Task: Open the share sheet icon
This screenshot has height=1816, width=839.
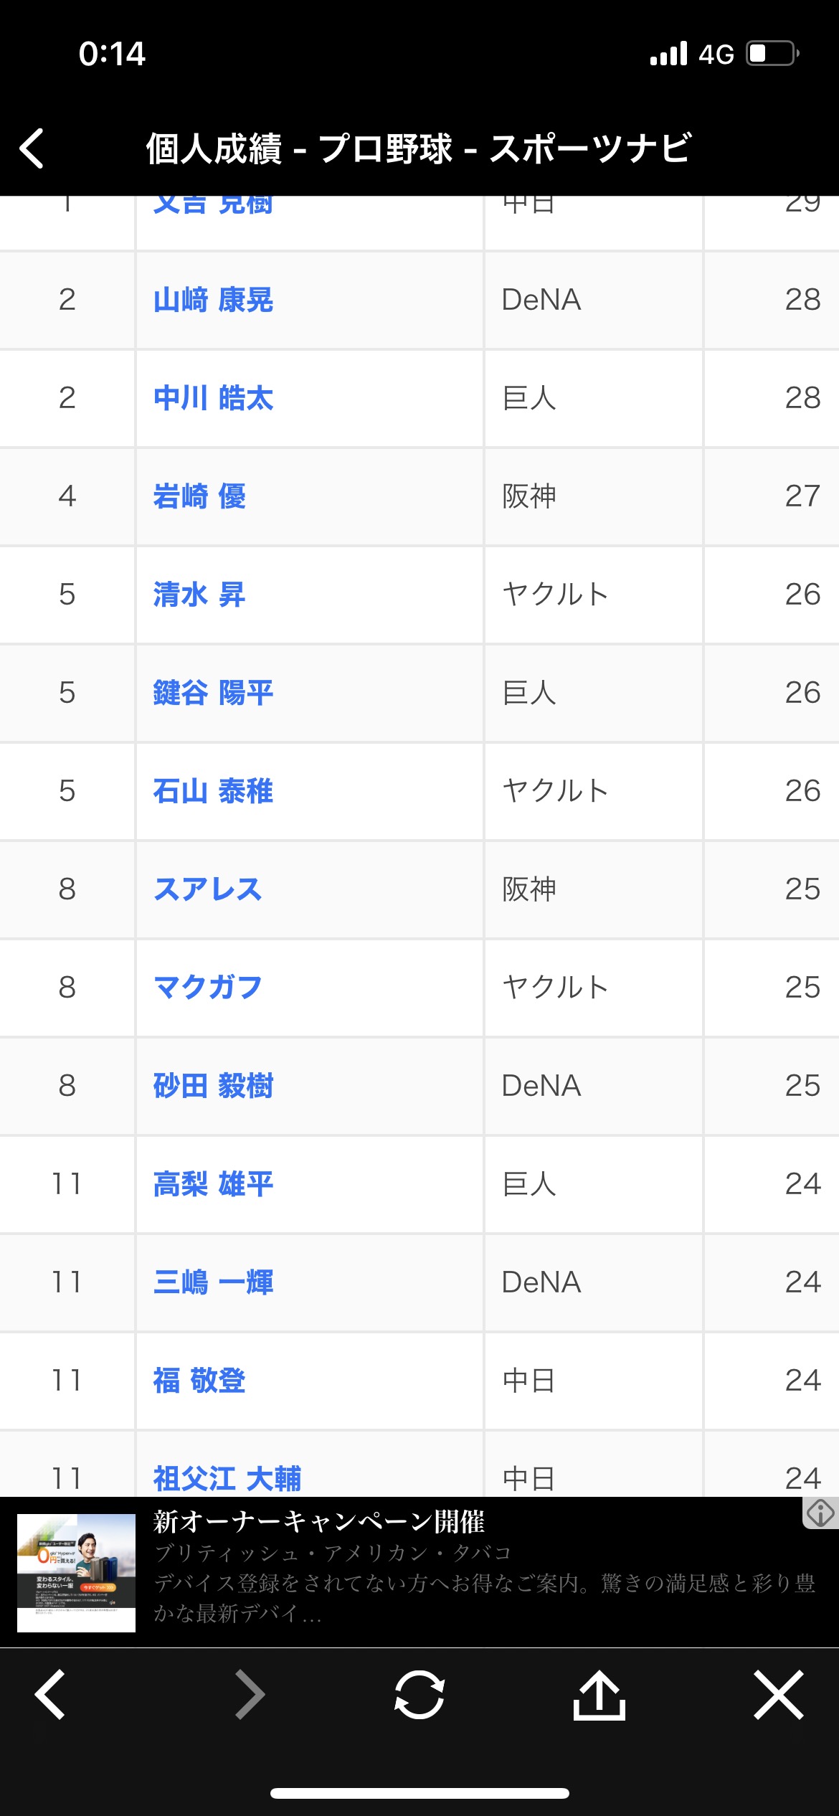Action: click(x=599, y=1695)
